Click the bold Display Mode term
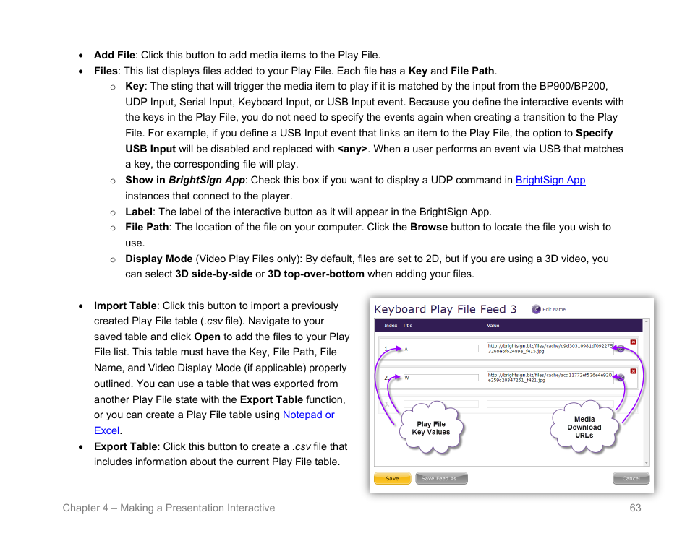The height and width of the screenshot is (533, 690). pos(159,259)
